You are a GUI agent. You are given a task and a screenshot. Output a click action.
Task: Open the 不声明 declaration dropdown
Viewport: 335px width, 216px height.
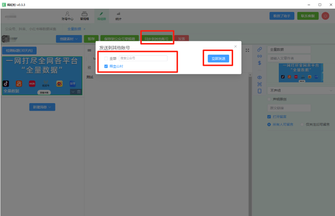pos(301,90)
